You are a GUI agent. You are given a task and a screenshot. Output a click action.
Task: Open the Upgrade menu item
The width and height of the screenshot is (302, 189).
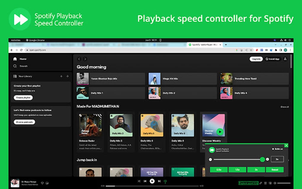point(256,59)
